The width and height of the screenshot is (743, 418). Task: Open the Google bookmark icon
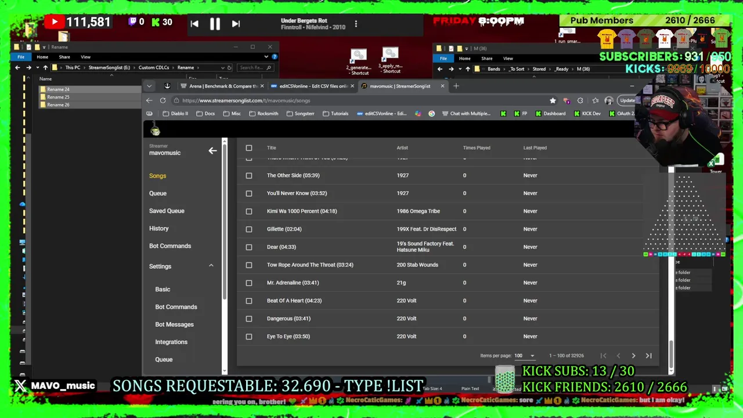431,114
